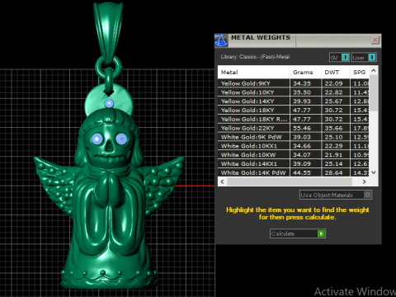The image size is (396, 297).
Task: Click scroll up arrow in metal list
Action: [x=374, y=70]
